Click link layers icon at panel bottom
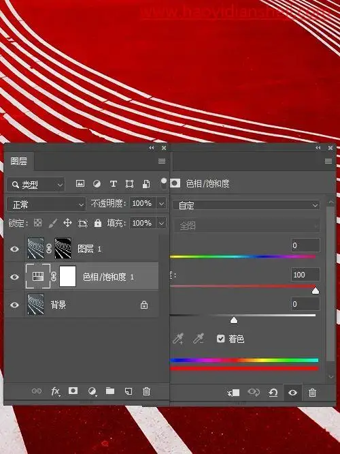The image size is (340, 454). point(37,391)
